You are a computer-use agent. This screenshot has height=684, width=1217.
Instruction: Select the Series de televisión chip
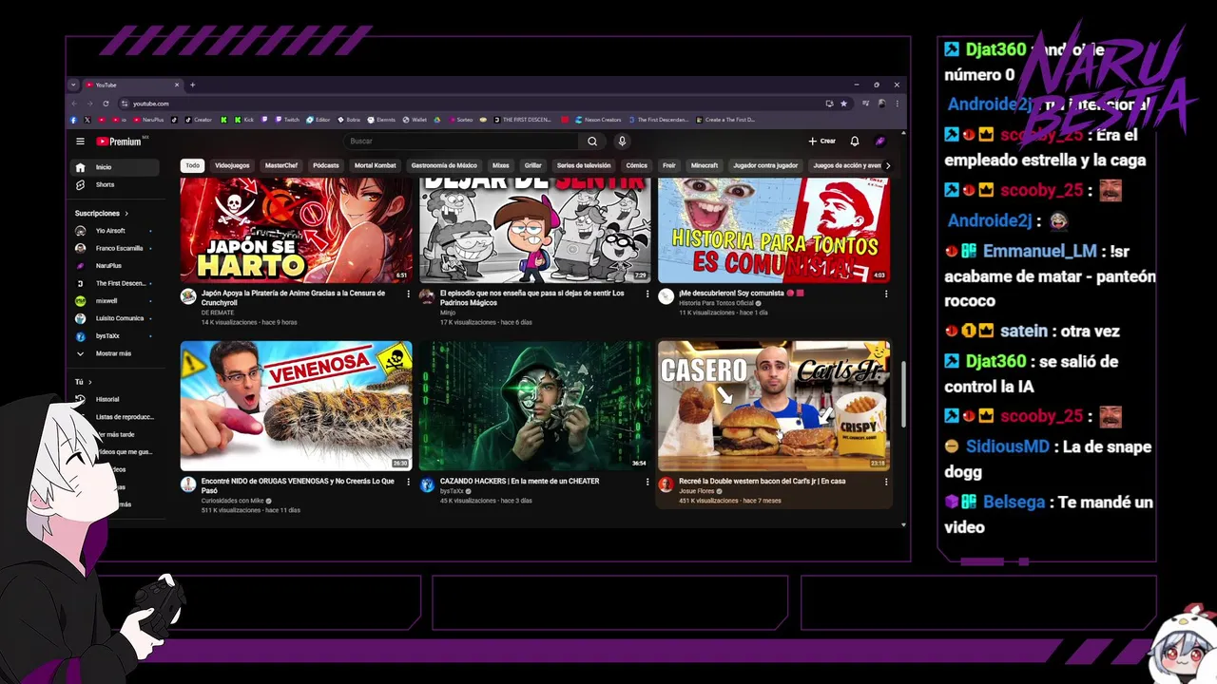tap(584, 165)
